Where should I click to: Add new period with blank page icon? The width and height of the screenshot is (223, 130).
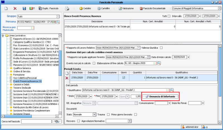[x=67, y=73]
